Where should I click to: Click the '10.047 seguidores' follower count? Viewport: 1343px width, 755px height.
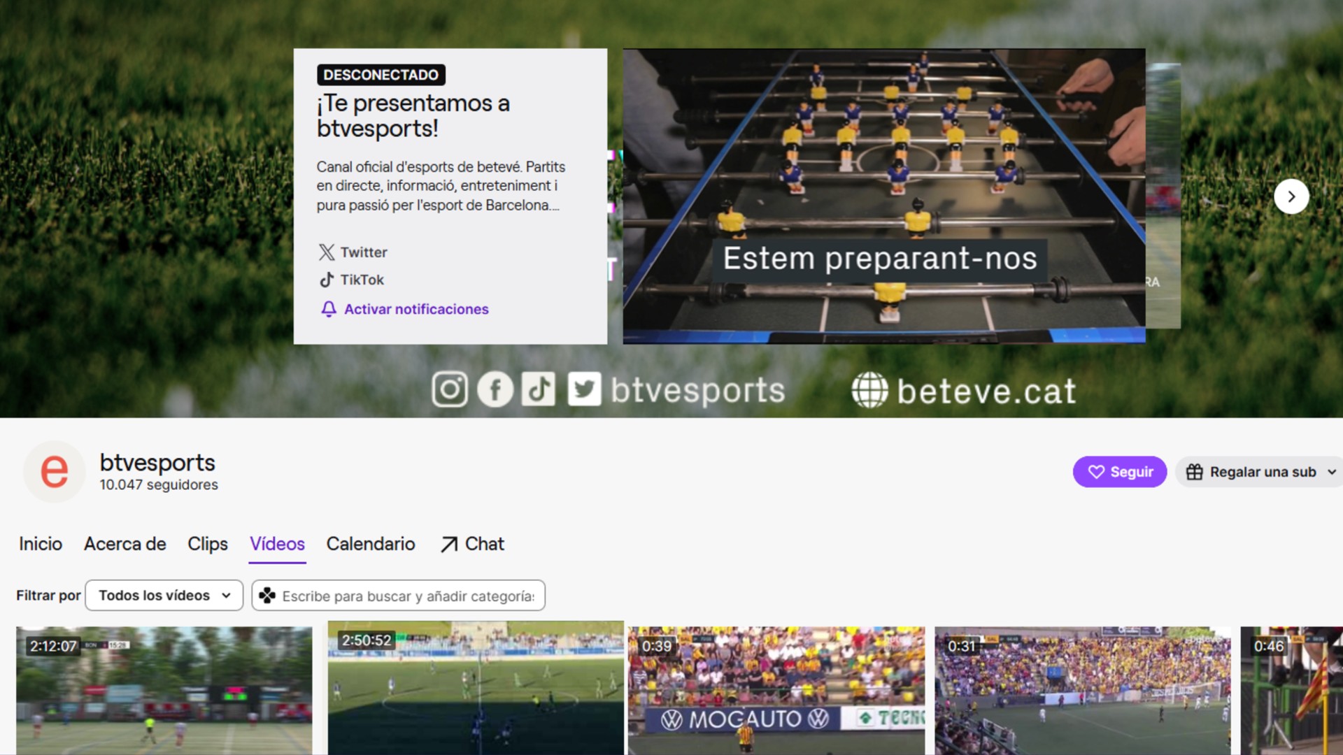[x=159, y=485]
